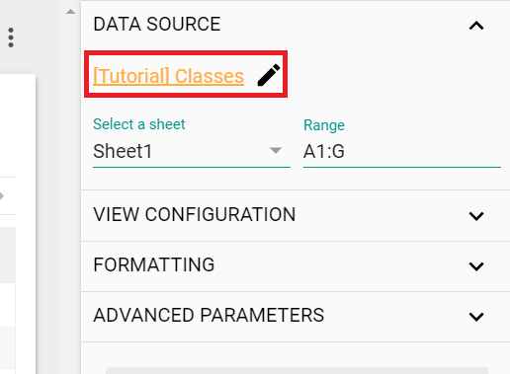Click into the Range field showing A1:G

pos(402,152)
